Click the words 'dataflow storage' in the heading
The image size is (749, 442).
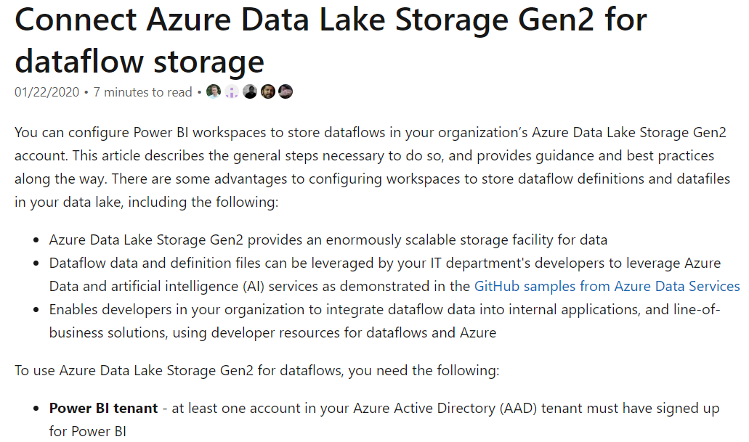point(139,62)
